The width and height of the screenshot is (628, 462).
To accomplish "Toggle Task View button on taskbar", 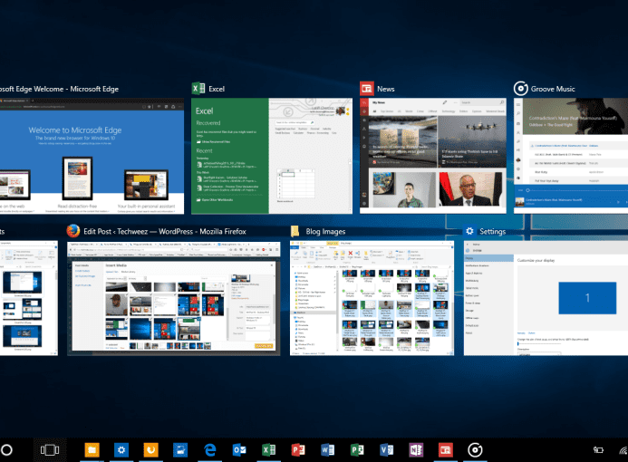I will click(x=50, y=450).
